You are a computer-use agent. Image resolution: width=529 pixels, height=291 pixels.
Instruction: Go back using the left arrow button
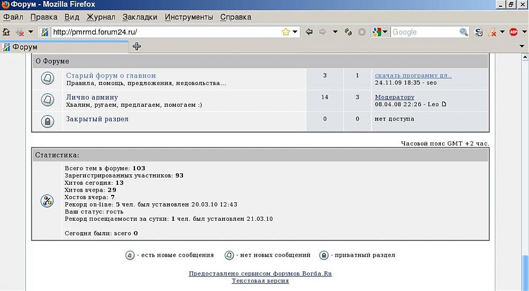pyautogui.click(x=309, y=32)
